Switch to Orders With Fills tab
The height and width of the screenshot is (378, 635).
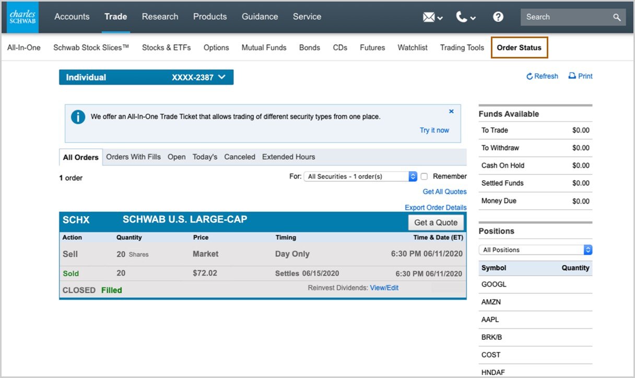tap(134, 157)
